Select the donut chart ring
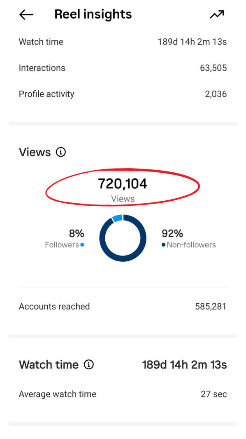Viewport: 246px width, 439px height. pos(123,238)
